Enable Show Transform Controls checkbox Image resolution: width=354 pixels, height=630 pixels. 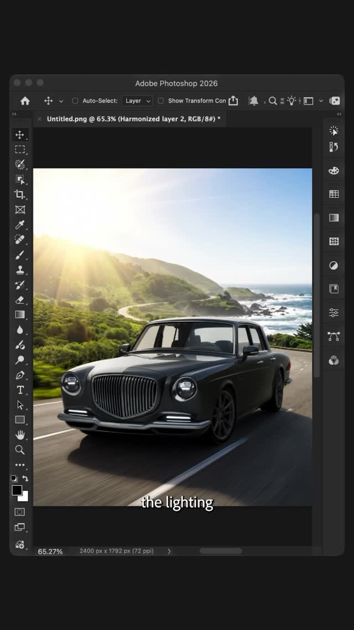point(161,101)
